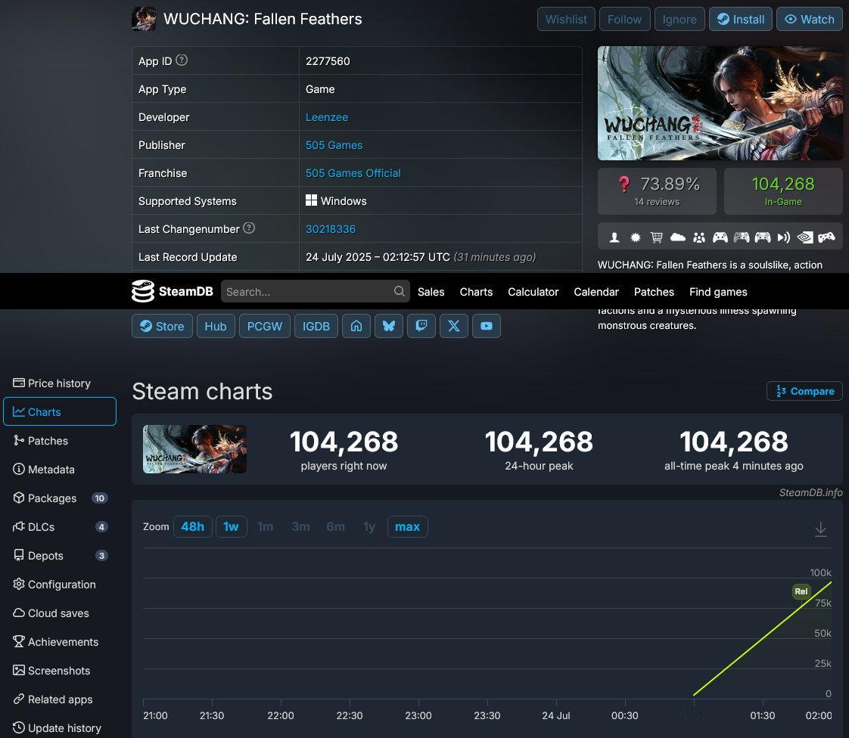
Task: Click the search magnifier icon
Action: click(x=399, y=292)
